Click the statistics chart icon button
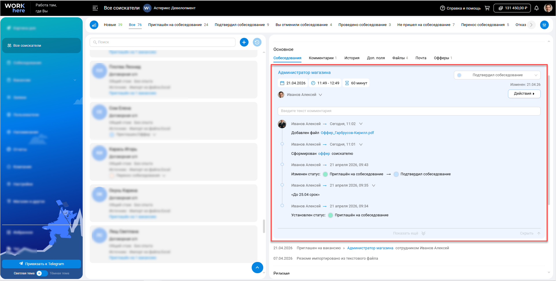The width and height of the screenshot is (556, 281). 94,25
